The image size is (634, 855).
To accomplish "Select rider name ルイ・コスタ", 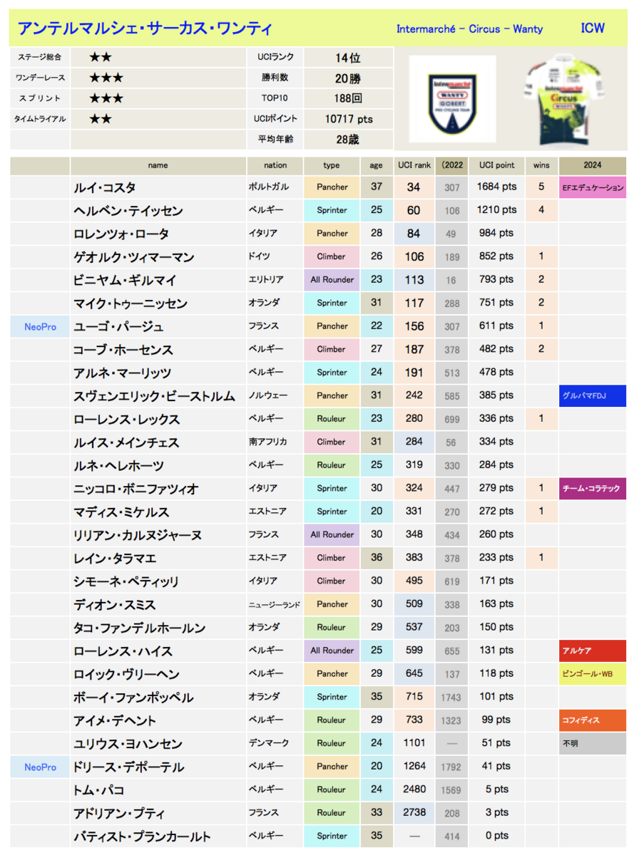I will click(x=104, y=188).
